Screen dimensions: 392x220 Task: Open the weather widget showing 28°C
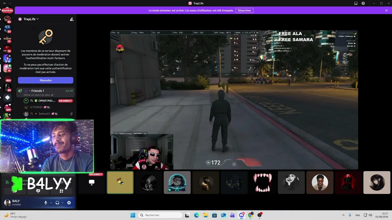[15, 215]
